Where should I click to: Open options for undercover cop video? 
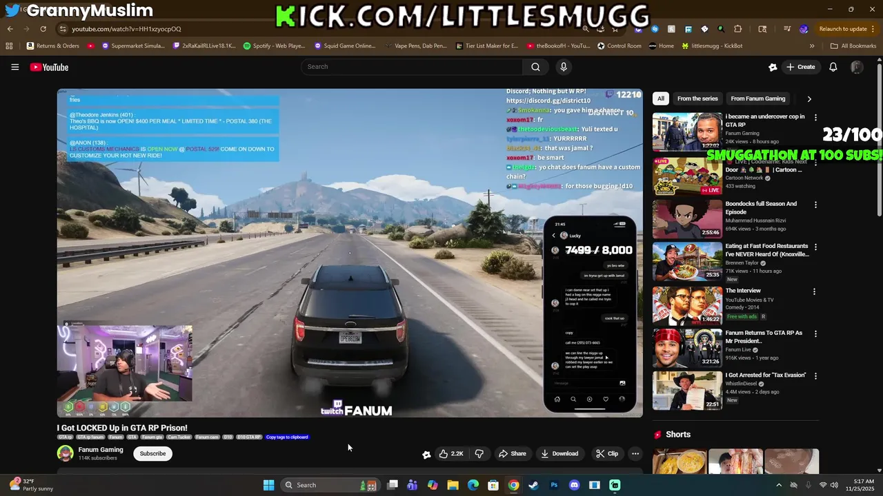(x=815, y=118)
